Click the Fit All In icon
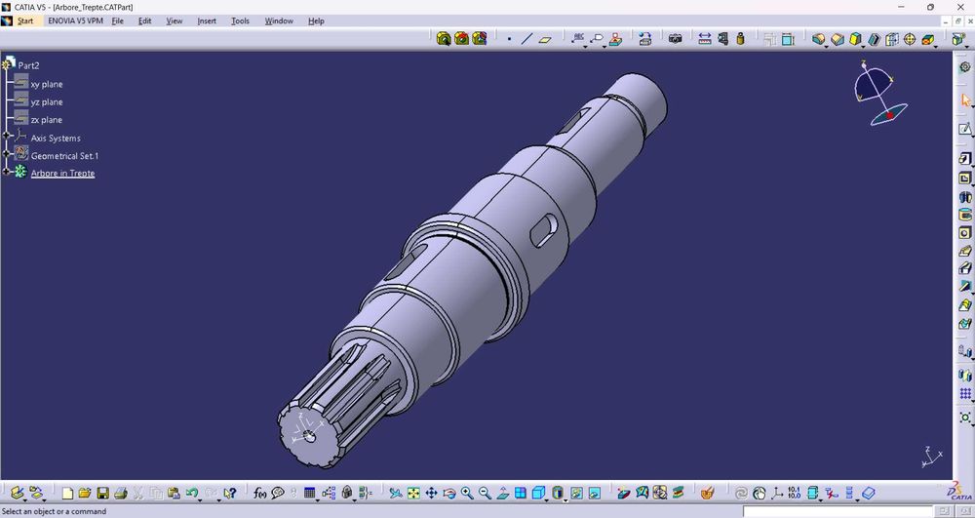The image size is (975, 518). [413, 494]
